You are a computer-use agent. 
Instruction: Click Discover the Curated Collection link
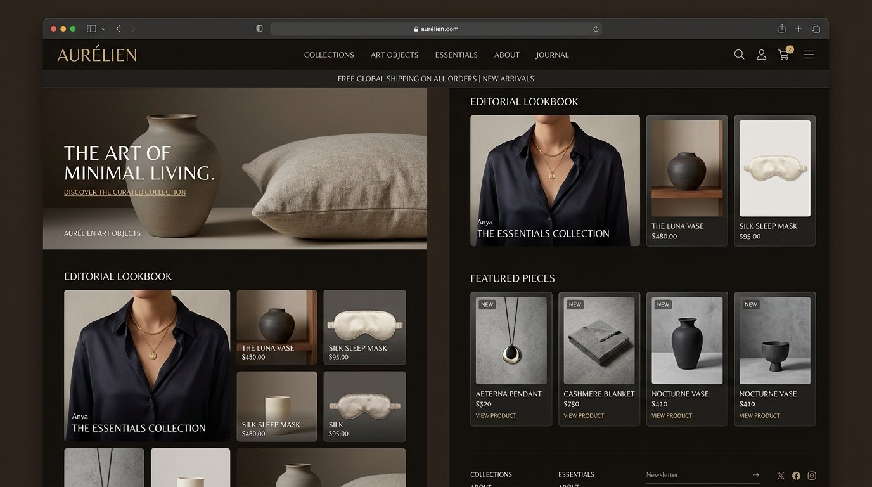[x=125, y=192]
